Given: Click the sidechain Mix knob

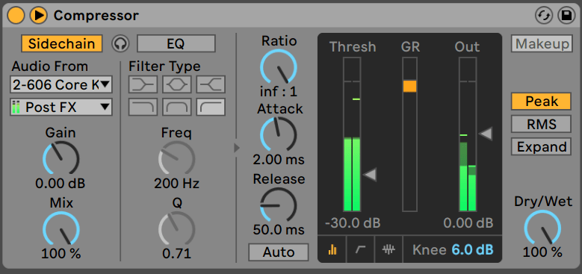Looking at the screenshot, I should tap(61, 228).
